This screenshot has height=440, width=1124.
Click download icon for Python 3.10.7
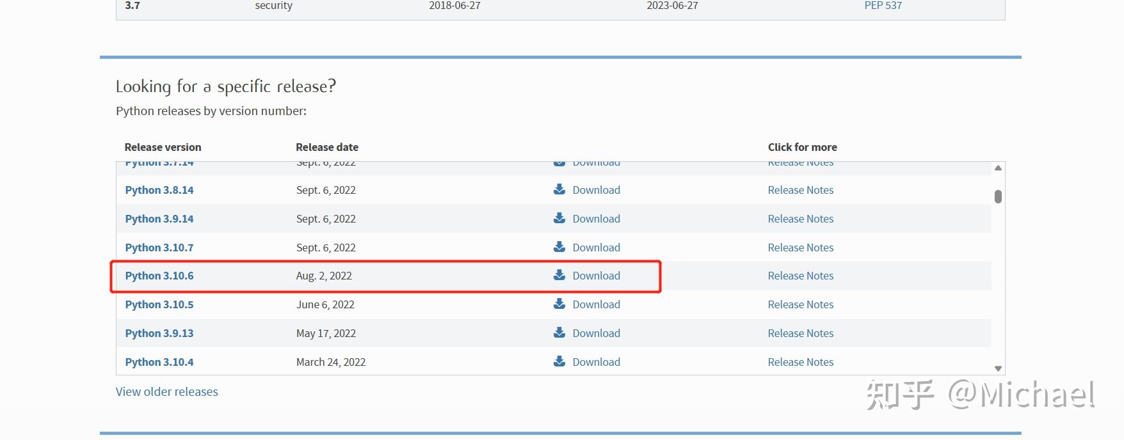tap(559, 247)
